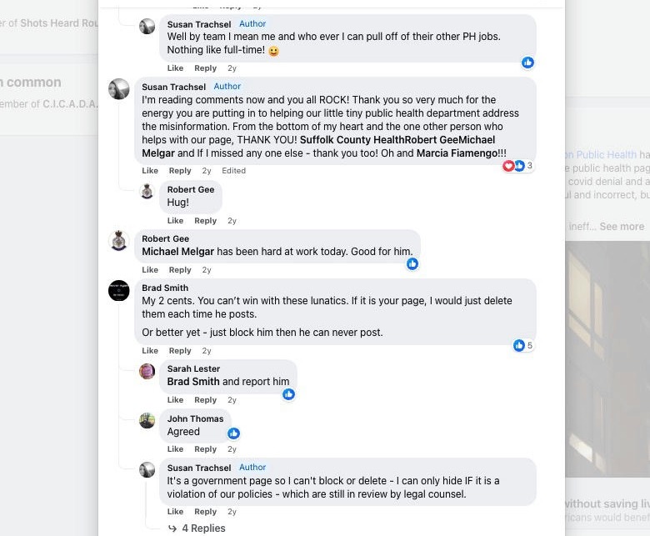Open heart and like reactions showing 3
This screenshot has width=650, height=536.
pos(517,166)
